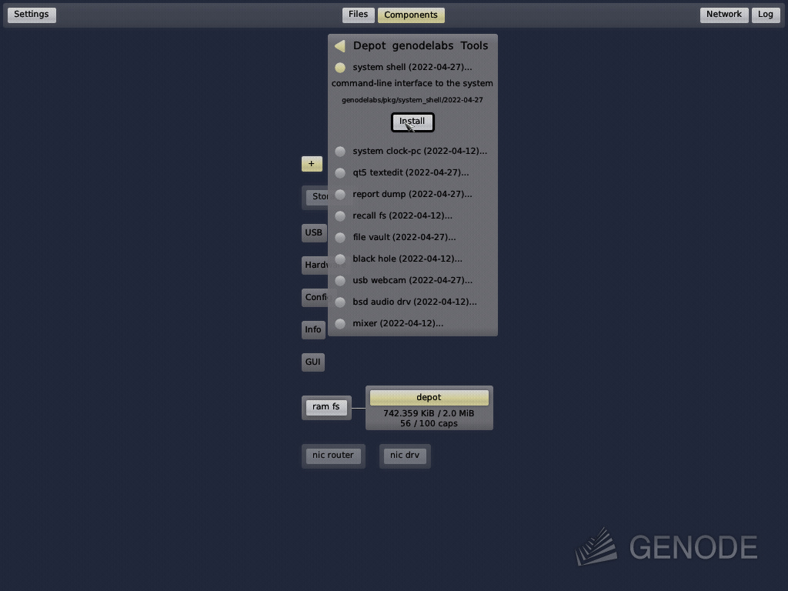Select the nic router component node
Viewport: 788px width, 591px height.
pyautogui.click(x=333, y=455)
